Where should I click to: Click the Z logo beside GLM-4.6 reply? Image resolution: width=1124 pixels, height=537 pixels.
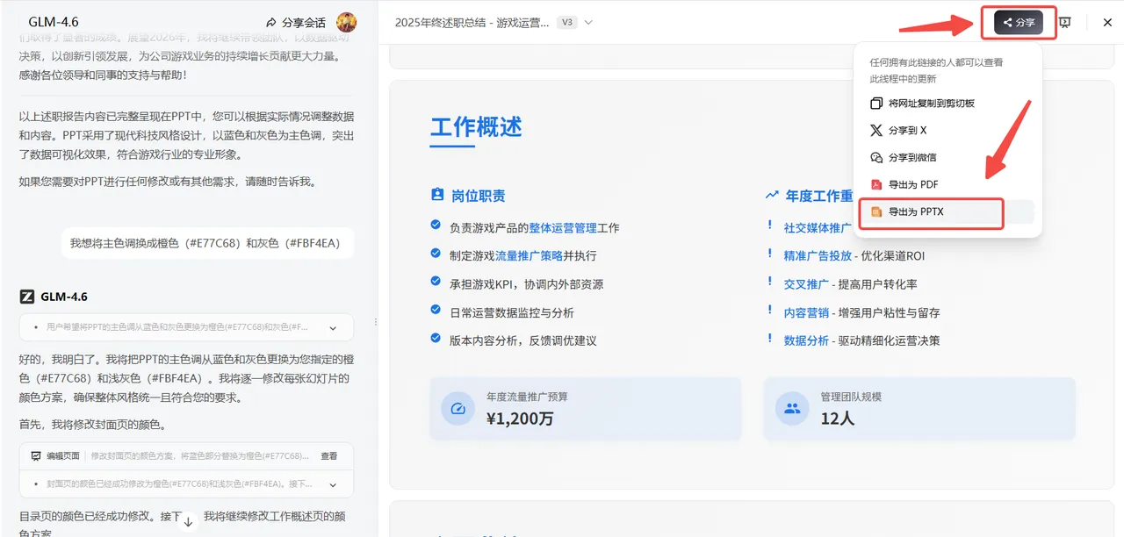click(x=26, y=297)
